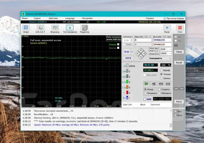
Task: Open the S.M.A.R.T page
Action: tap(40, 29)
